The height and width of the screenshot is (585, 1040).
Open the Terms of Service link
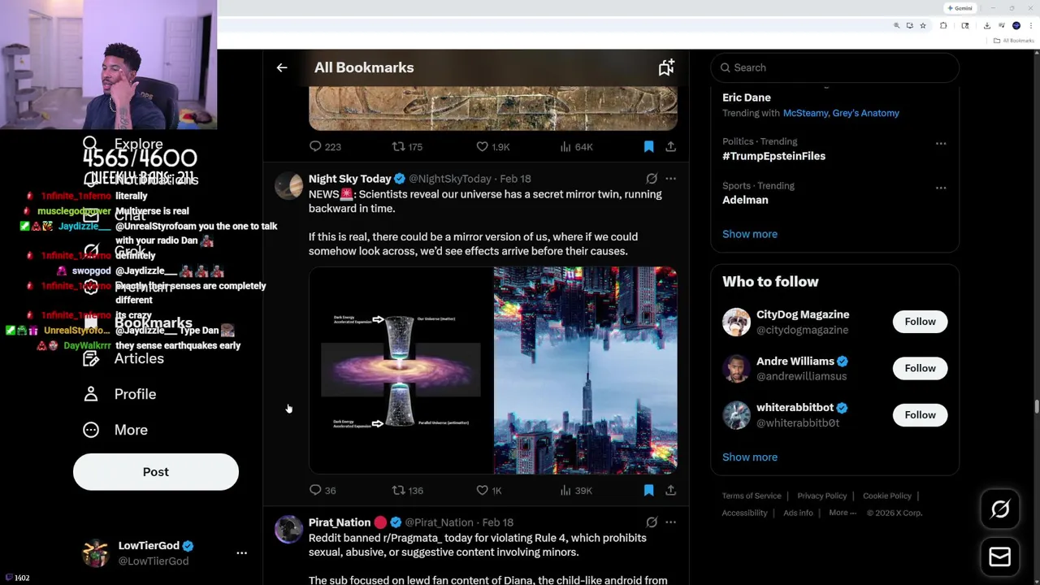752,496
